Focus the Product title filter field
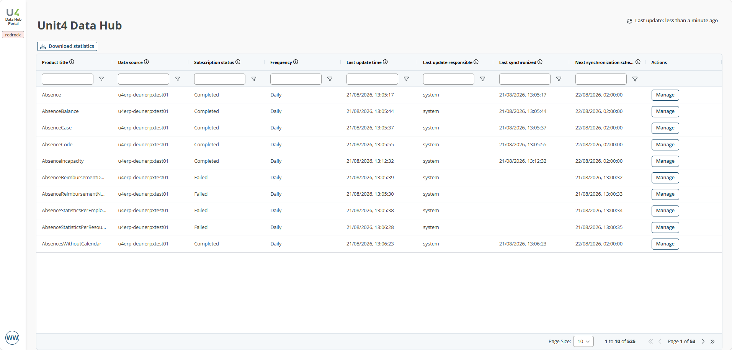This screenshot has width=732, height=350. 67,79
